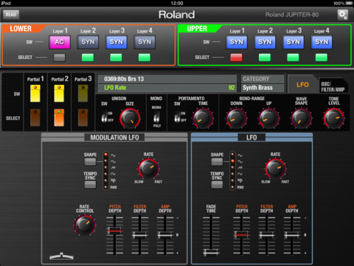Select Upper Layer 3 green select button
Image resolution: width=354 pixels, height=266 pixels.
point(293,58)
